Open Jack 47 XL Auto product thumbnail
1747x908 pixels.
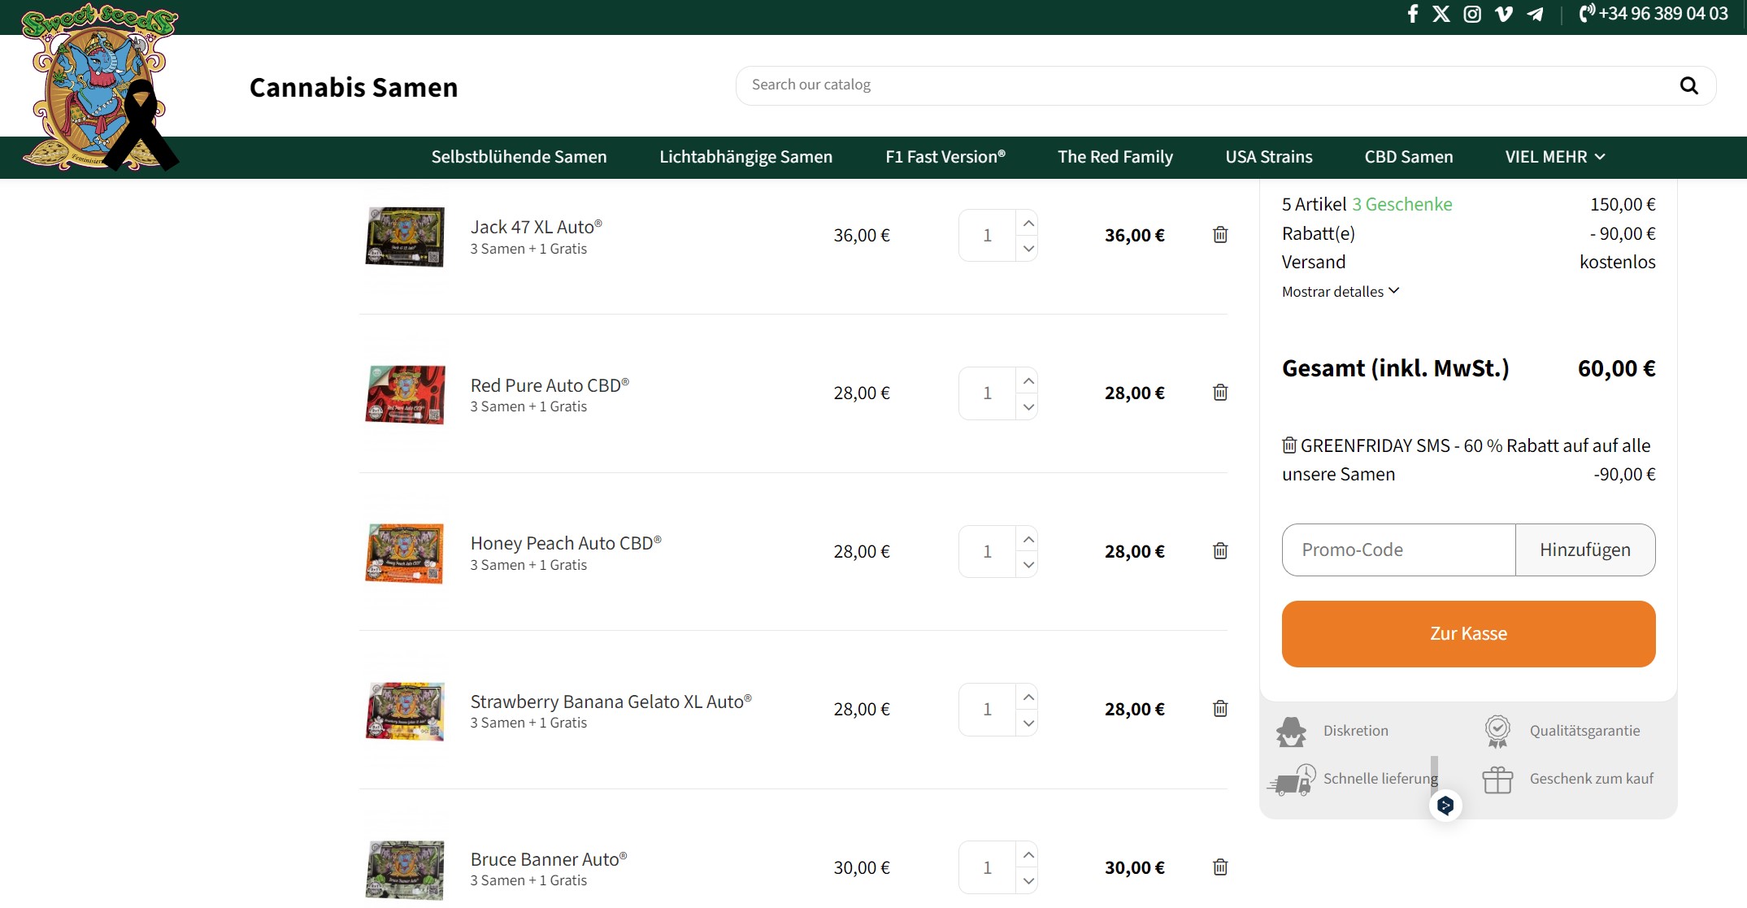click(x=405, y=236)
